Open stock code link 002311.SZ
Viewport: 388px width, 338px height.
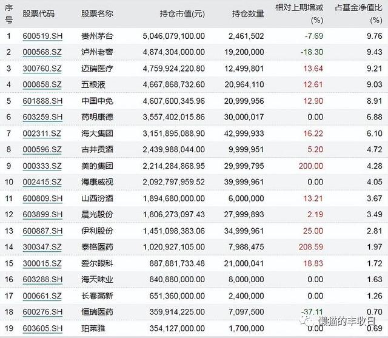[42, 134]
